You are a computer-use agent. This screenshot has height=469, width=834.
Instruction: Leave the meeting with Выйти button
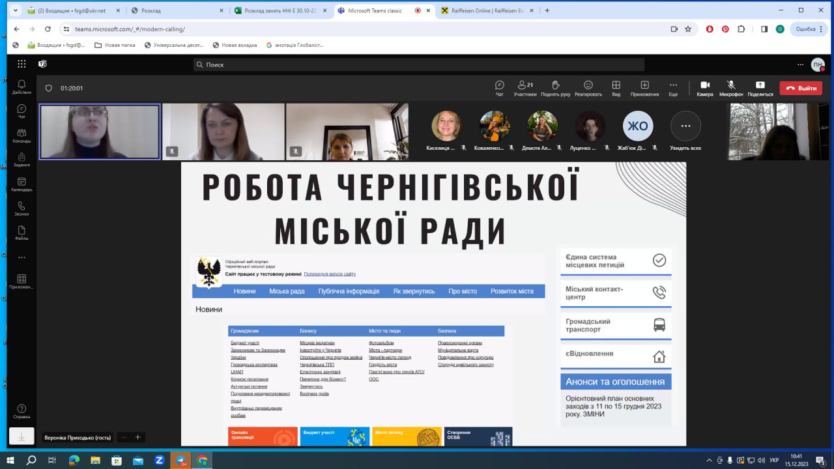[801, 88]
